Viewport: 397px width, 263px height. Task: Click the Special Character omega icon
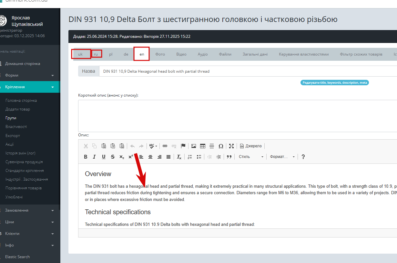[221, 146]
